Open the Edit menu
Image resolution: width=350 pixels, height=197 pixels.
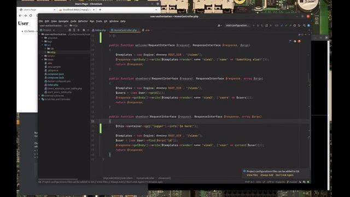[47, 21]
